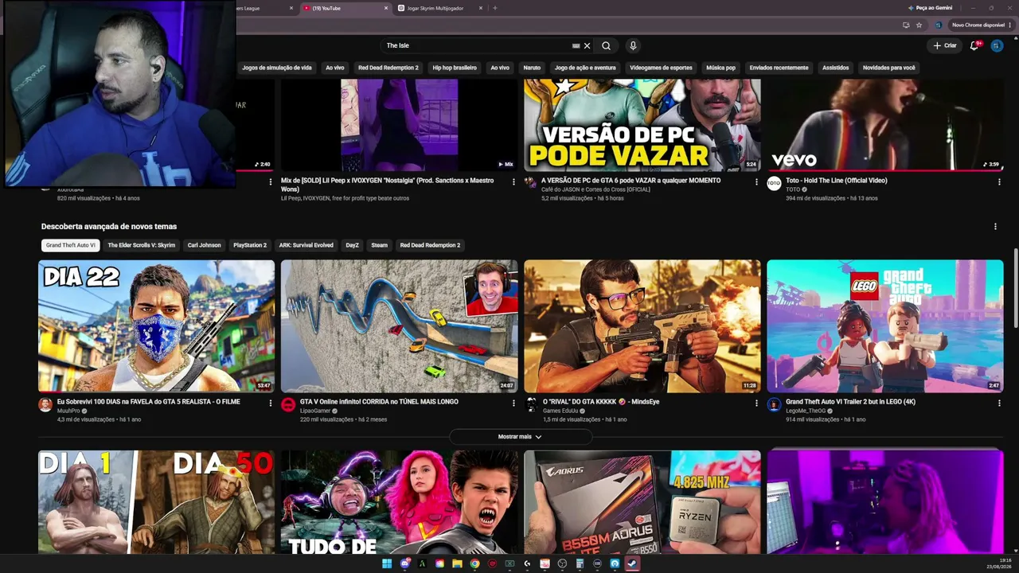The height and width of the screenshot is (573, 1019).
Task: Filter by Enviados recentemente chip
Action: tap(779, 68)
